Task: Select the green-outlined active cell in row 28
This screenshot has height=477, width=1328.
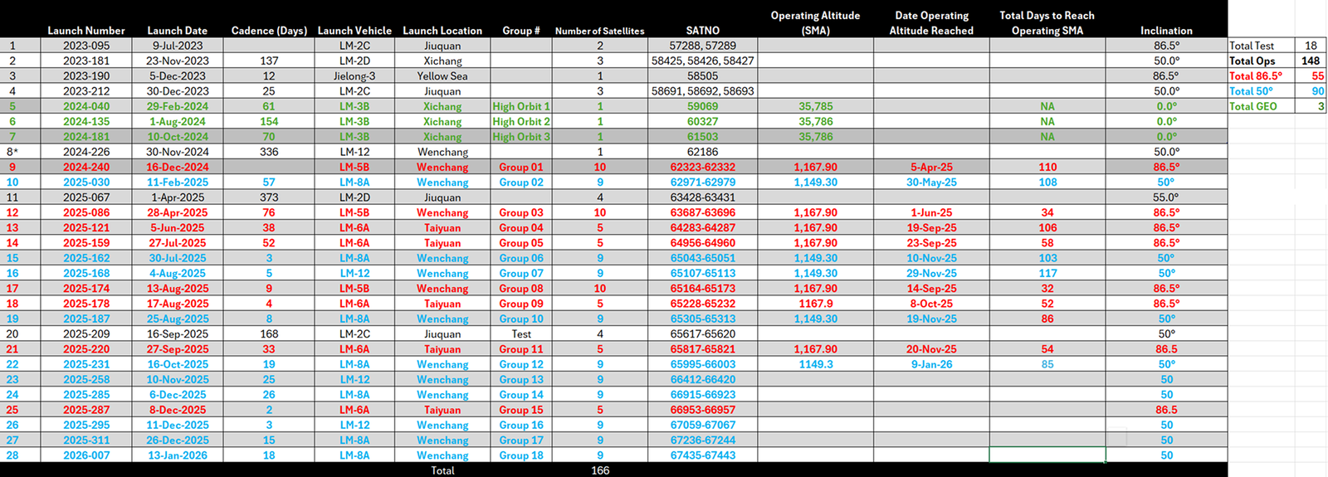Action: (x=1047, y=455)
